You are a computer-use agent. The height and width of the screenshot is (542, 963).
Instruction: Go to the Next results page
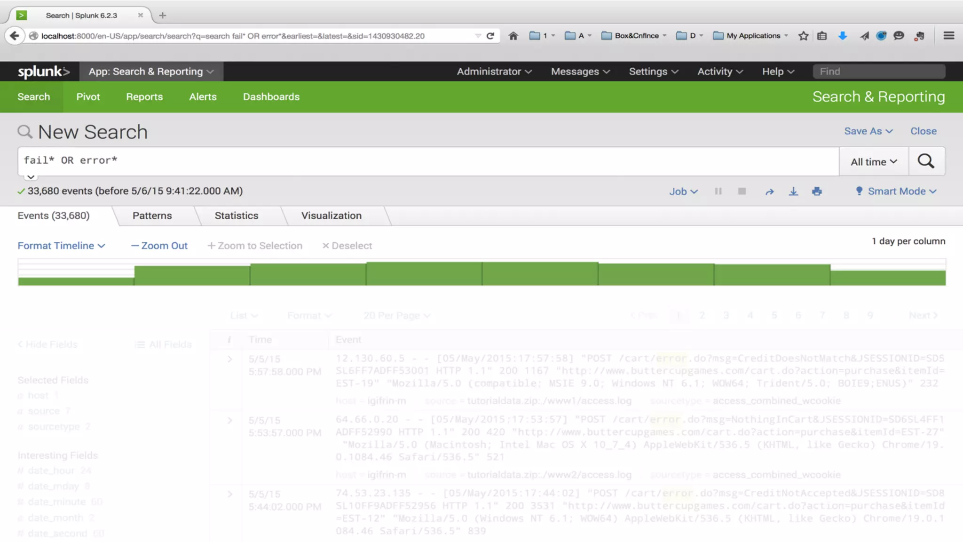[x=923, y=316]
